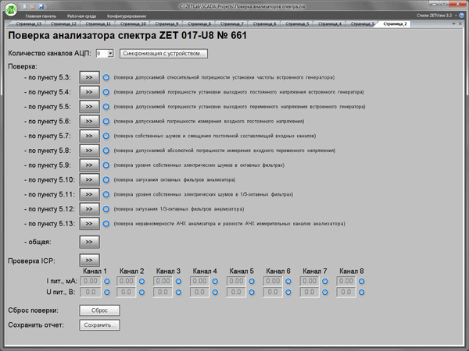Viewport: 469px width, 351px height.
Task: Start verification by пункту 5.12 arrow button
Action: tap(89, 209)
